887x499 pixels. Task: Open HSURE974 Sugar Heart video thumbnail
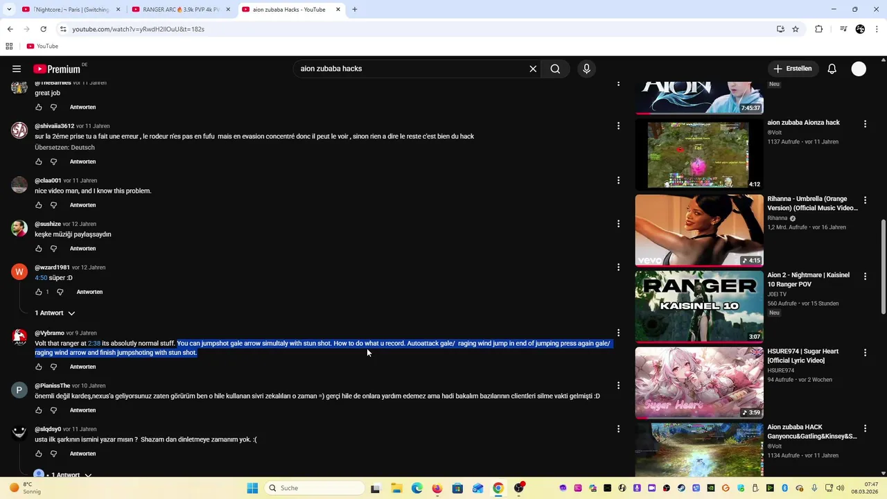(699, 383)
